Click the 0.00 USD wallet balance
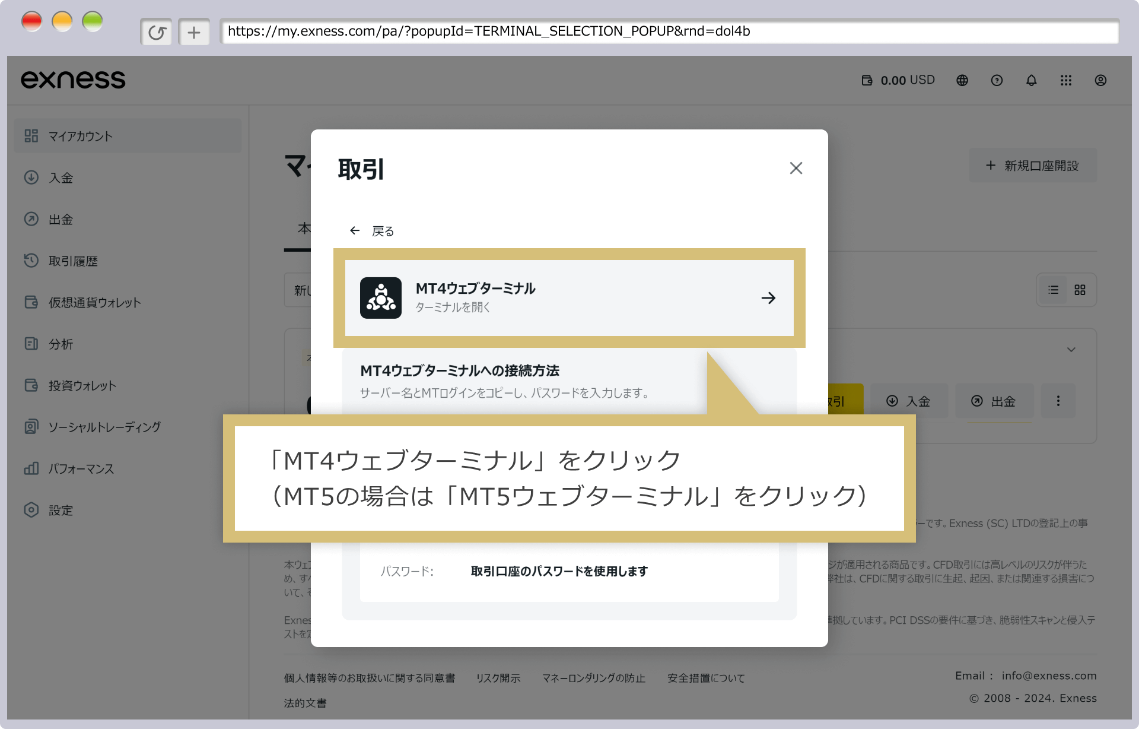 pos(898,80)
